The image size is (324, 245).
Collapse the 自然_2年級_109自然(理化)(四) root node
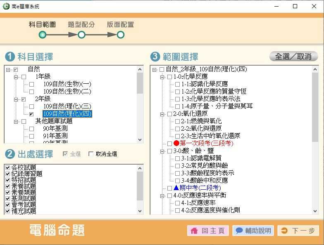pos(154,70)
